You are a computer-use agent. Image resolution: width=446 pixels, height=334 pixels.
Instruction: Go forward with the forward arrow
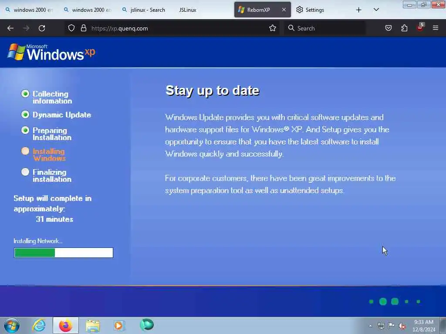[26, 28]
